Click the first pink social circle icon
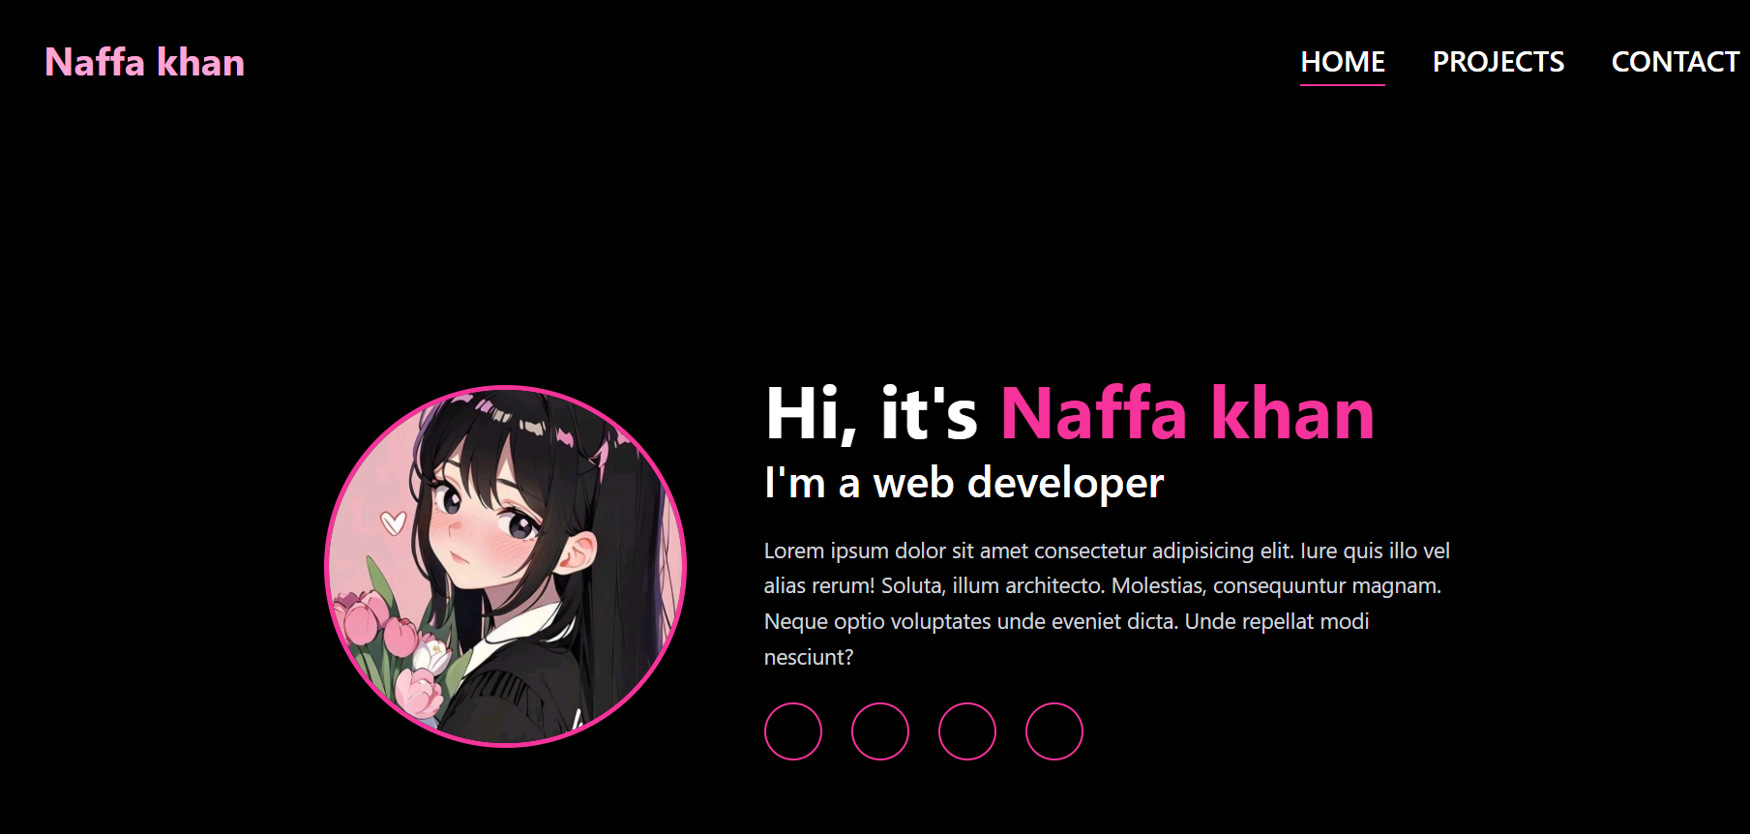The image size is (1750, 834). point(793,731)
